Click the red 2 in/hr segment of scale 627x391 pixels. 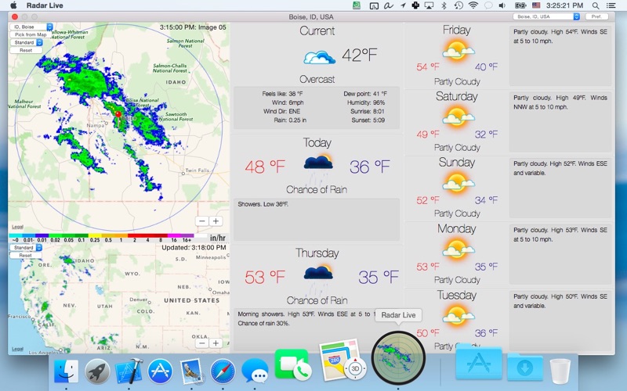[x=135, y=238]
